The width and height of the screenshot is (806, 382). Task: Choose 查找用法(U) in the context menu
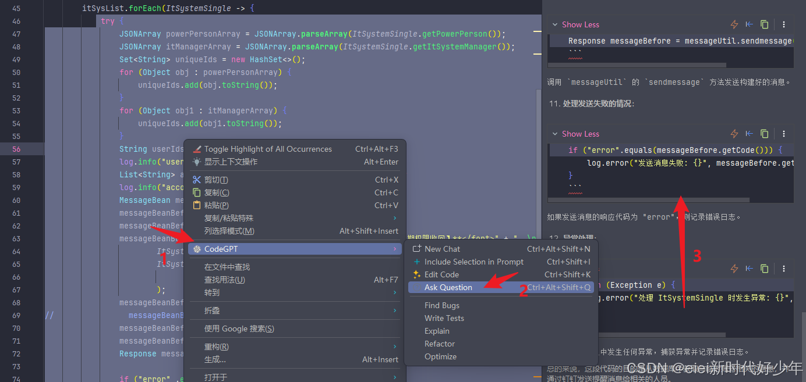[x=295, y=280]
